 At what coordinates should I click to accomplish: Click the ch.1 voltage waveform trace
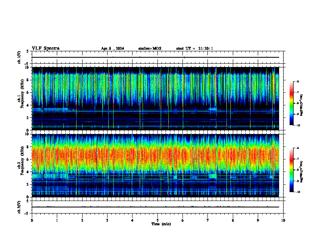[x=155, y=57]
